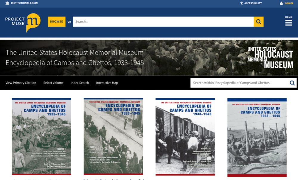Open the hamburger Menu icon
298x180 pixels.
point(288,23)
